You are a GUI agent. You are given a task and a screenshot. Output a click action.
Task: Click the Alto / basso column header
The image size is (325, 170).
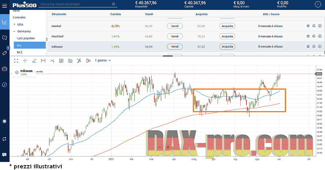(271, 14)
